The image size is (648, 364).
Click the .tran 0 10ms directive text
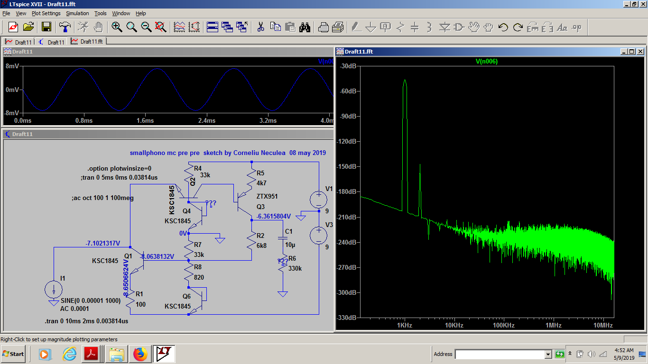pos(86,321)
